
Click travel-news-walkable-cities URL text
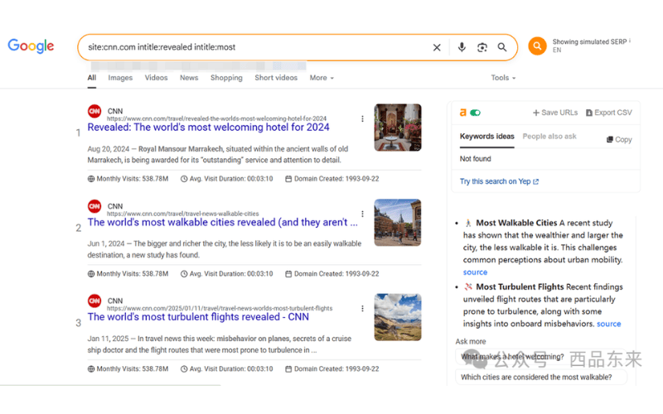click(182, 214)
